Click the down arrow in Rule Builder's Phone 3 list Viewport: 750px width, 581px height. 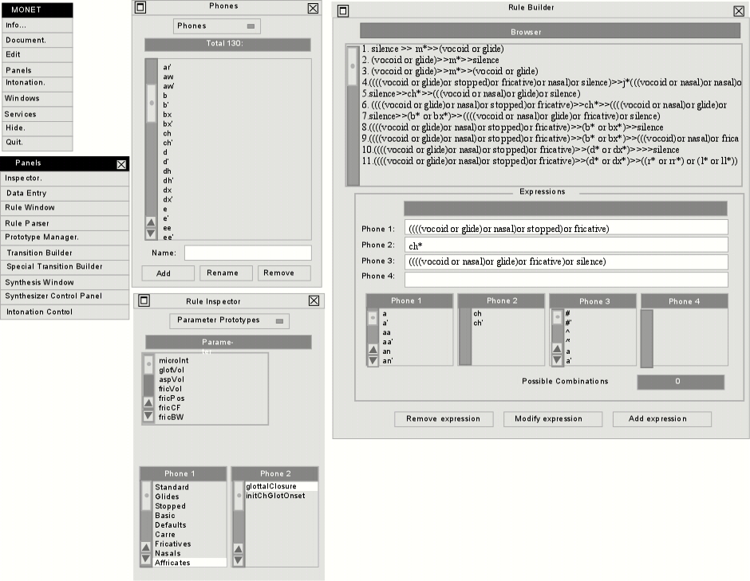(x=557, y=359)
